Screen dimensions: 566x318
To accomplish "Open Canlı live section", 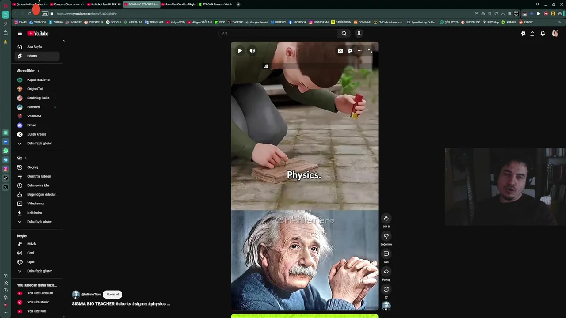I will pos(37,253).
